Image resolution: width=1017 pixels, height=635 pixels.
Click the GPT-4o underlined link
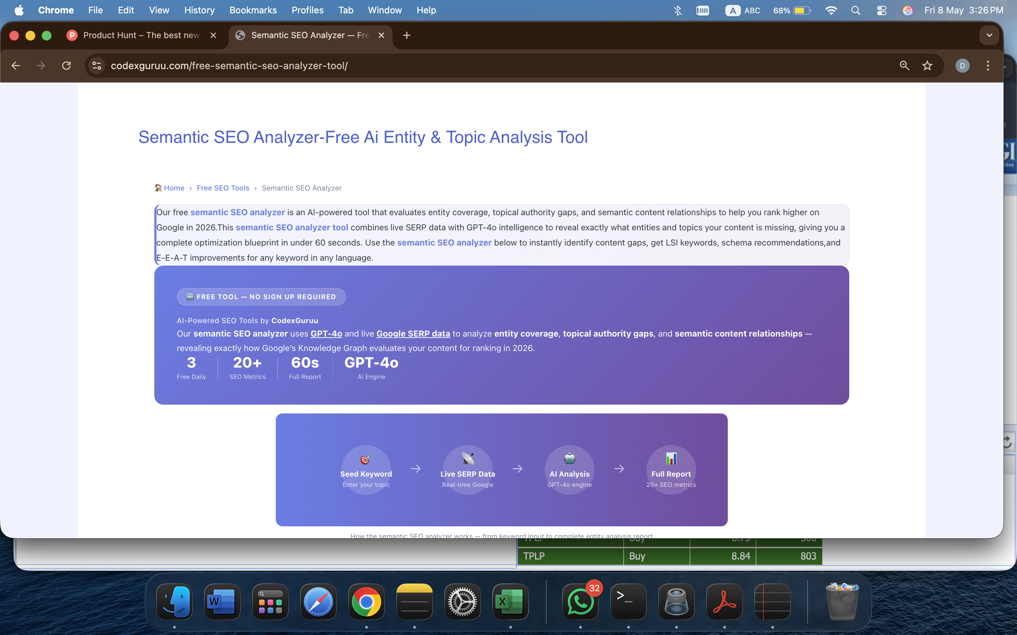pyautogui.click(x=326, y=333)
